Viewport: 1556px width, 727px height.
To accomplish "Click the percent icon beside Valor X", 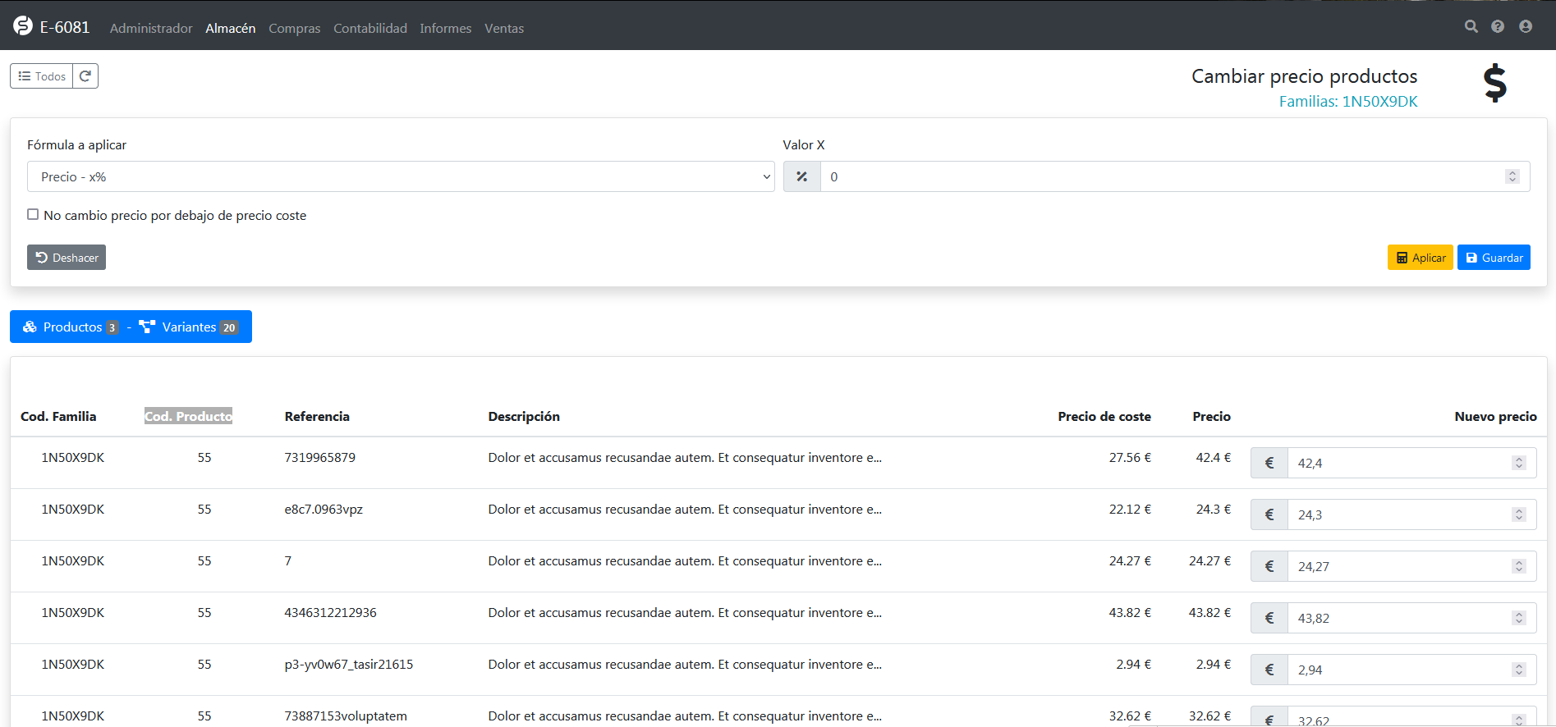I will click(801, 176).
